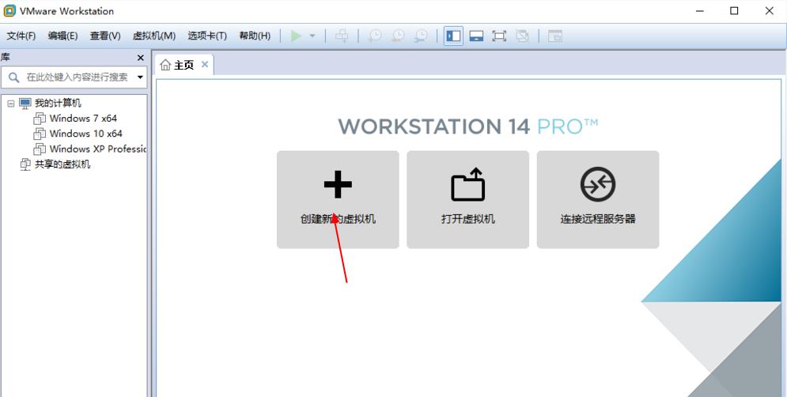Viewport: 787px width, 397px height.
Task: Open the 文件(F) menu
Action: point(21,36)
